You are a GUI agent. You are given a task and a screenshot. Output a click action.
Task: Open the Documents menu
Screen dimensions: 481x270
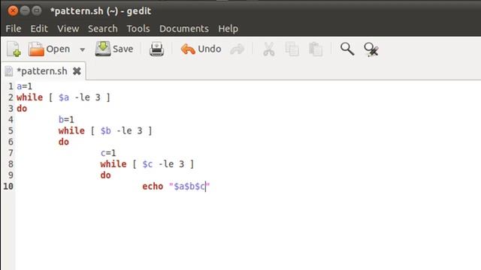pos(184,28)
